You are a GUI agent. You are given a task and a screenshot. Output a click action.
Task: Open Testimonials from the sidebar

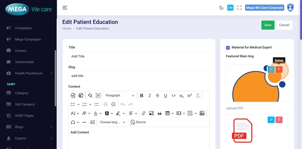(x=24, y=62)
